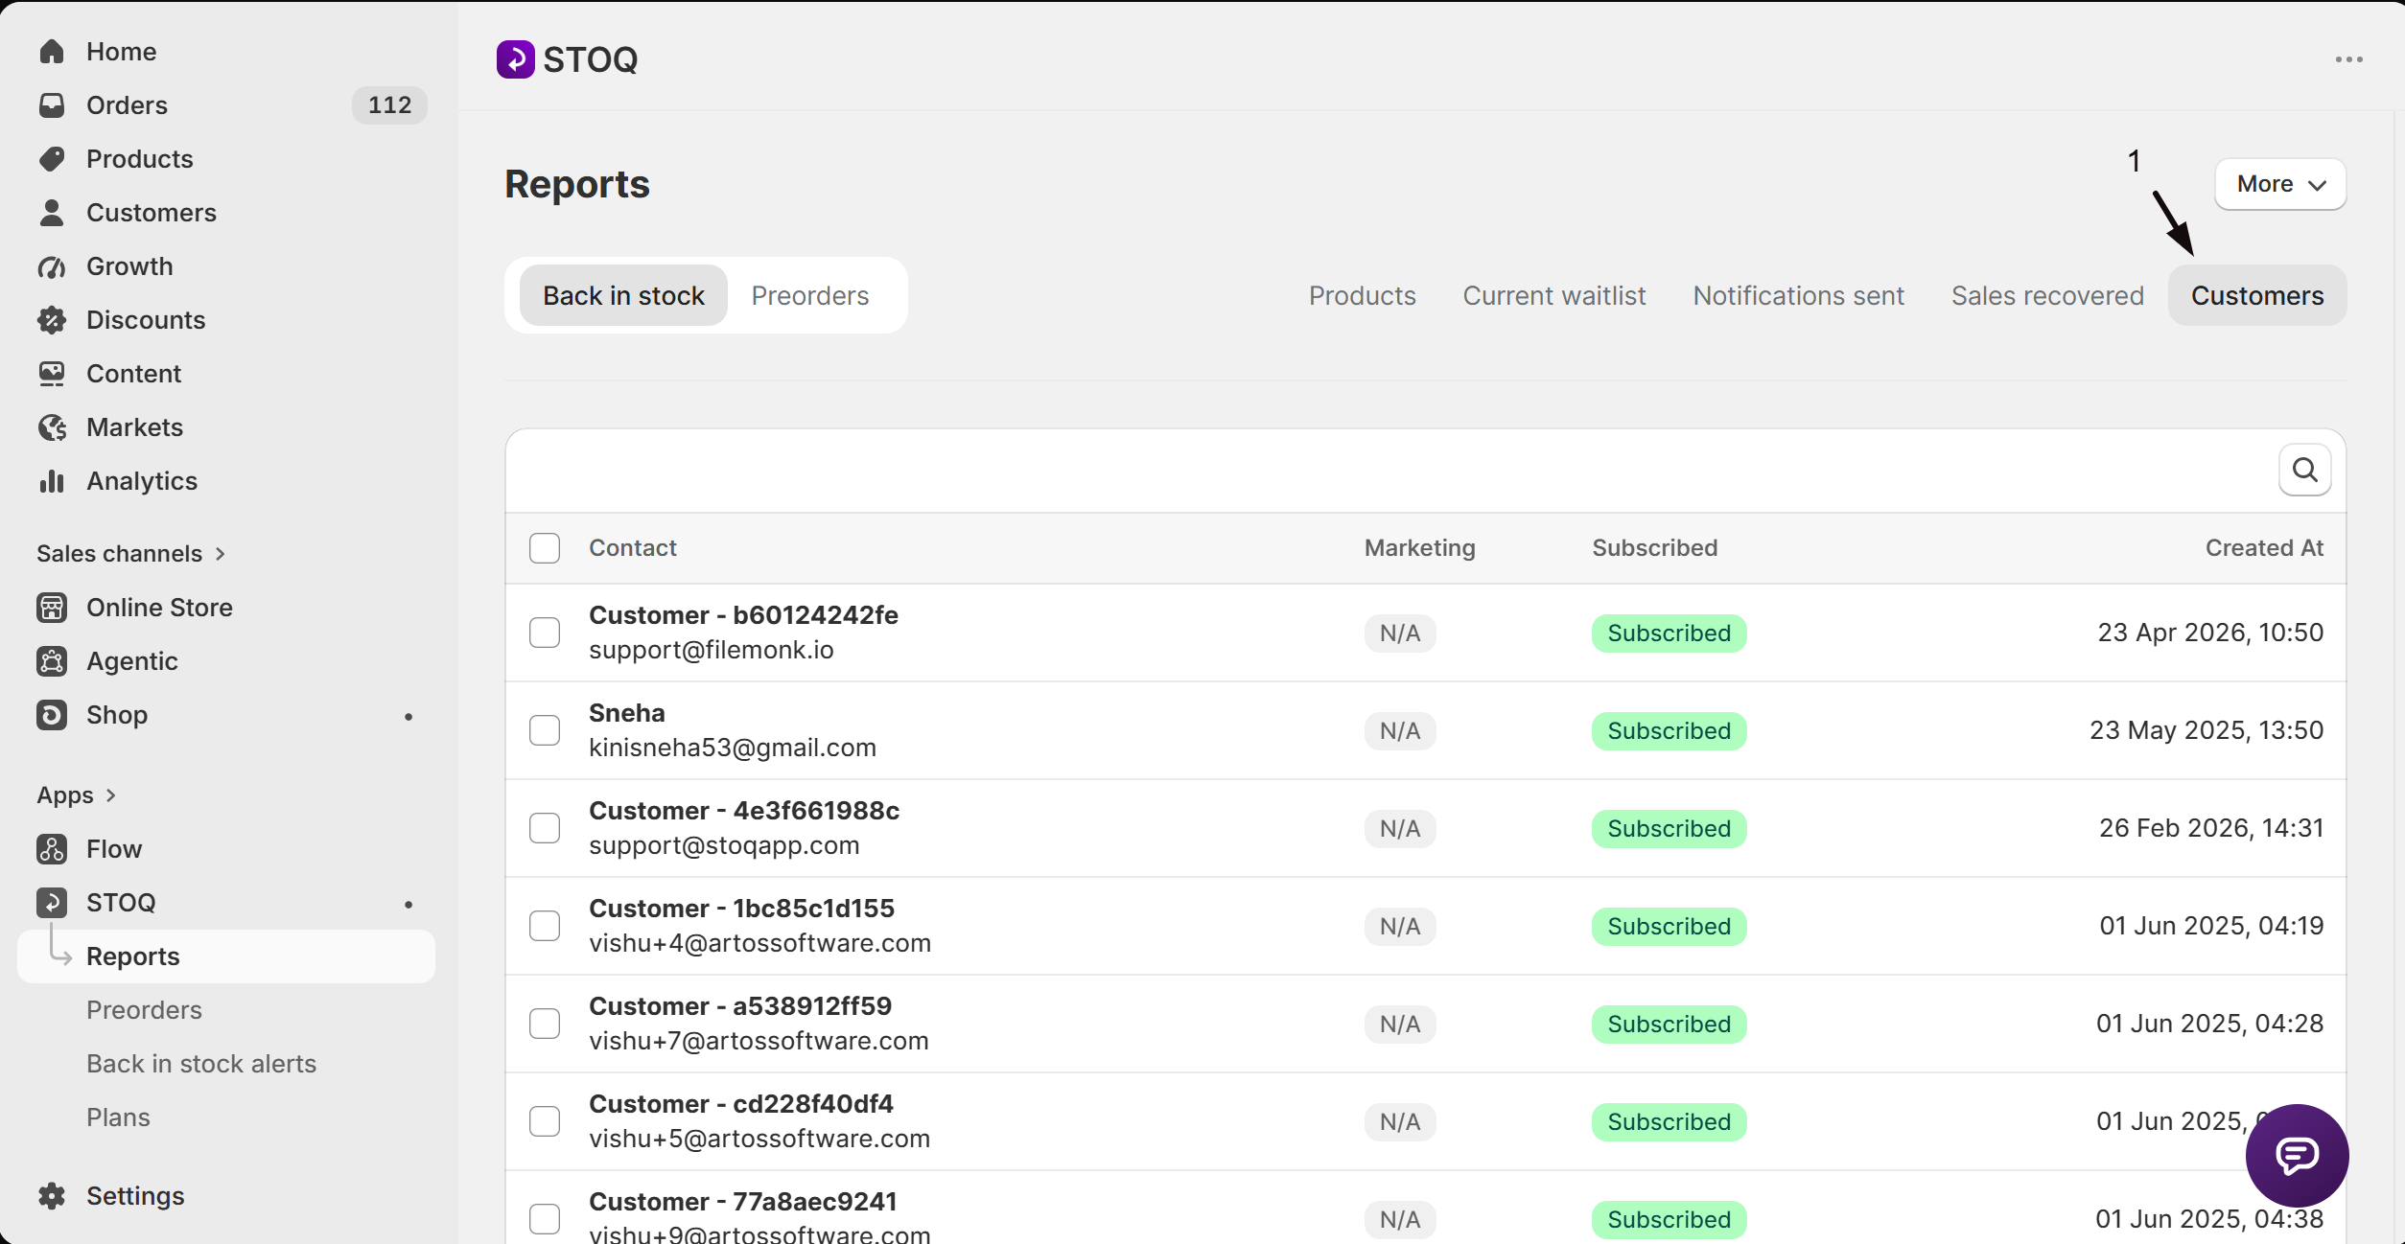This screenshot has height=1244, width=2405.
Task: Toggle the select-all checkbox in table header
Action: (545, 547)
